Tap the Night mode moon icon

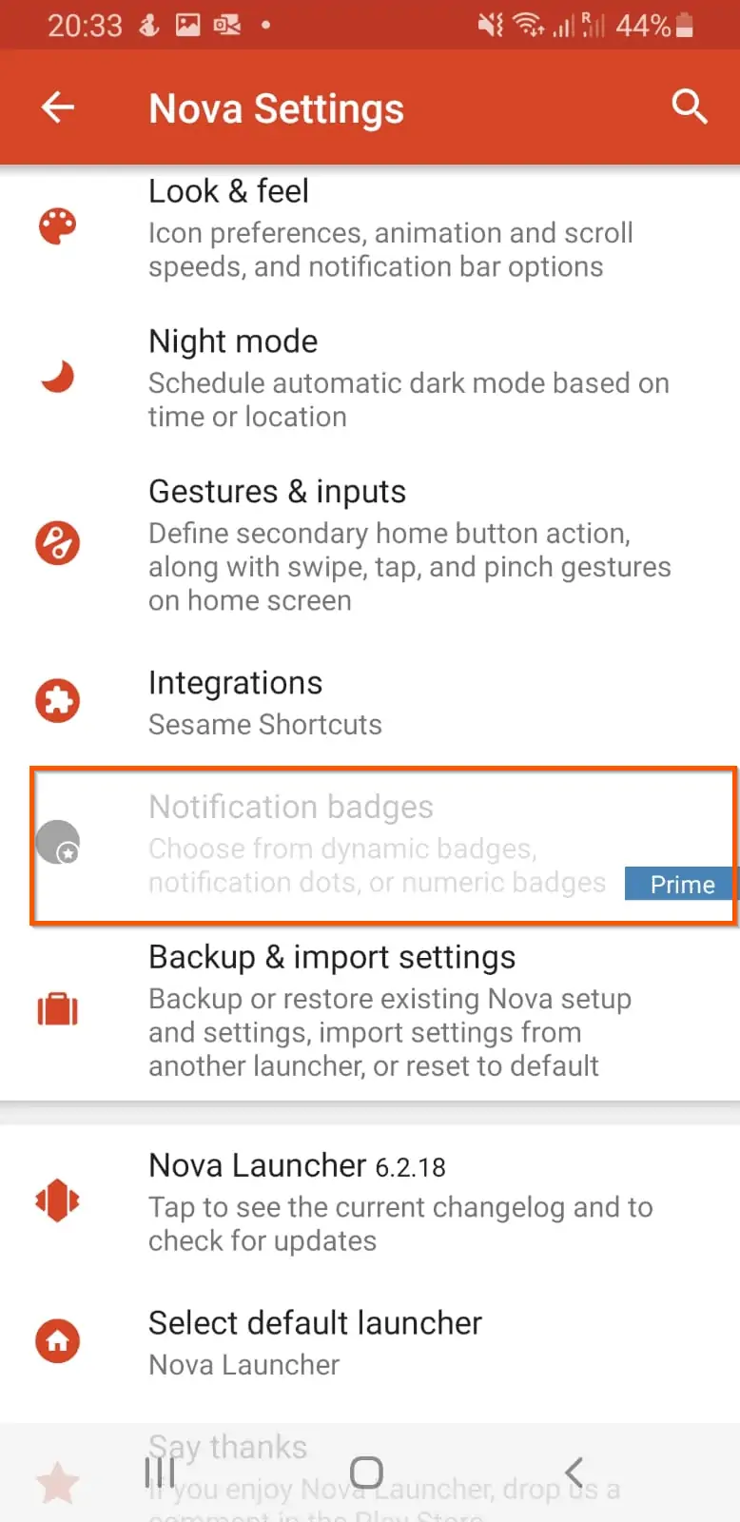pos(57,376)
